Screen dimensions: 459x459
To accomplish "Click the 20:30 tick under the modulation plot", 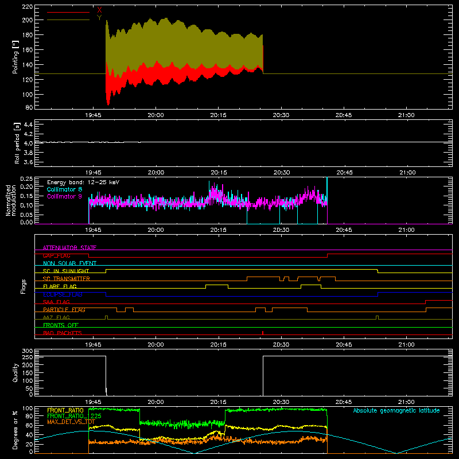I will click(x=281, y=230).
